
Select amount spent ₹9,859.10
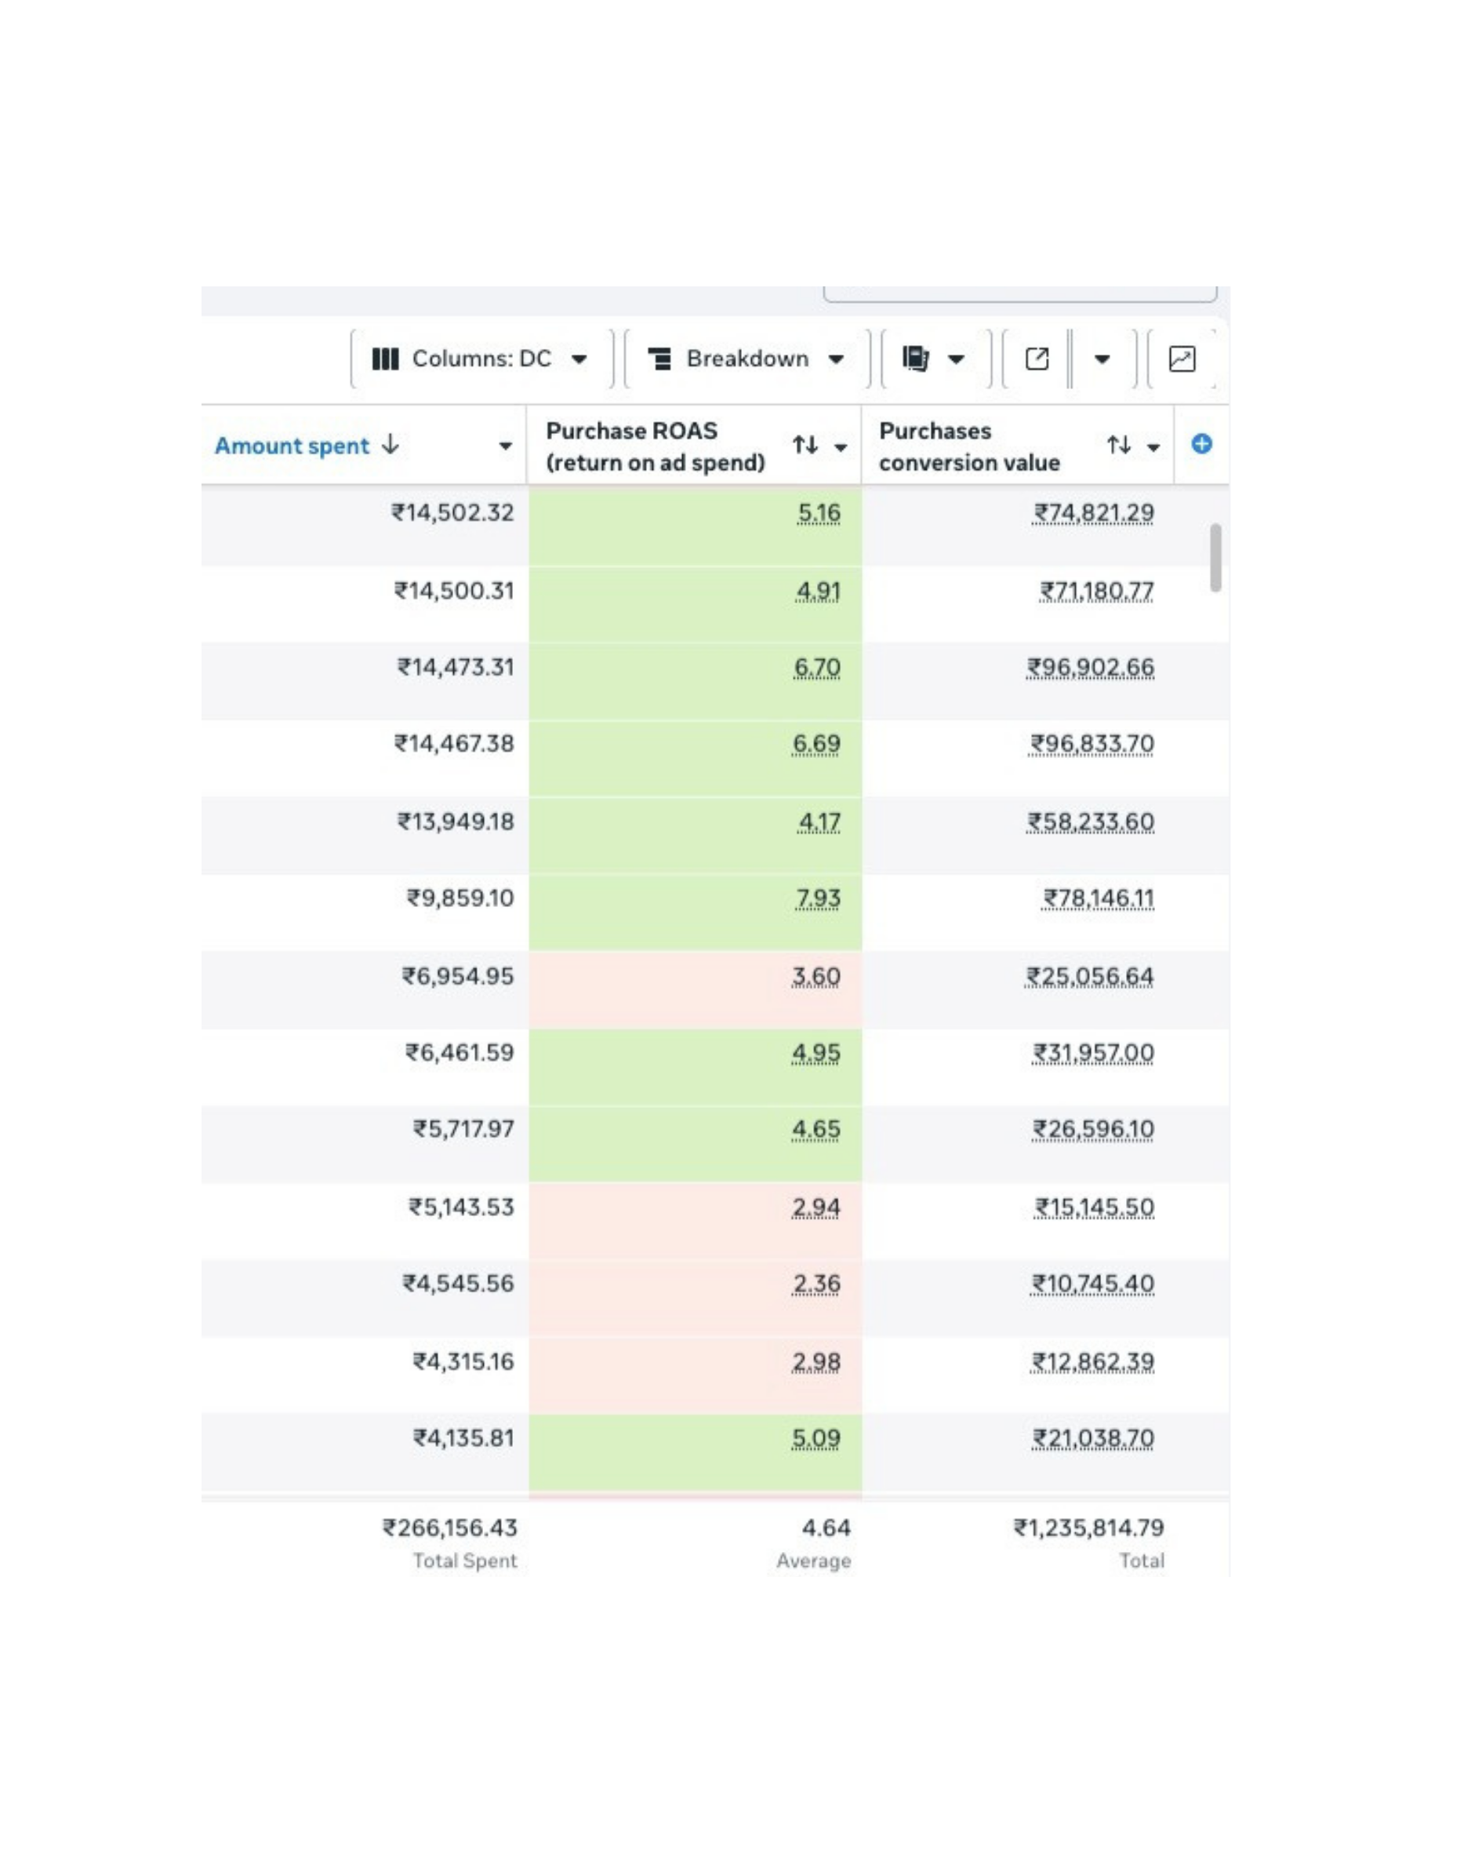(x=461, y=898)
